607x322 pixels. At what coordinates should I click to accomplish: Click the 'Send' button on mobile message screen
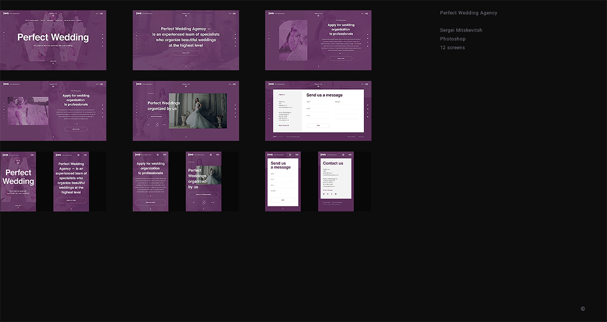pyautogui.click(x=283, y=200)
